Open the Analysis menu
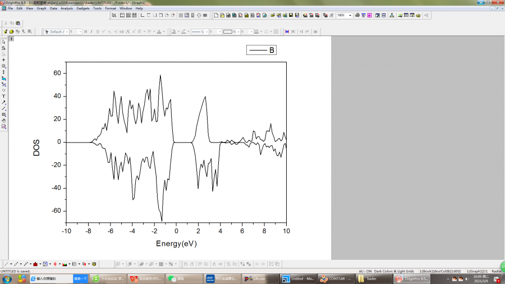The height and width of the screenshot is (284, 505). [x=66, y=8]
